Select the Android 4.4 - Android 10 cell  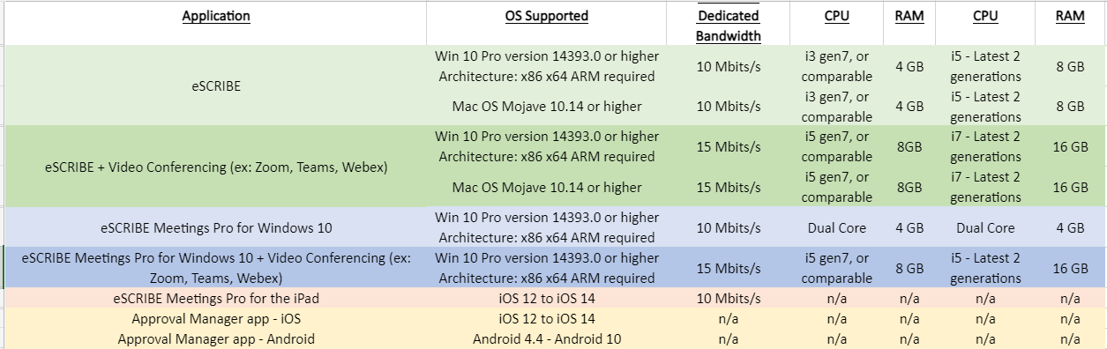tap(547, 338)
